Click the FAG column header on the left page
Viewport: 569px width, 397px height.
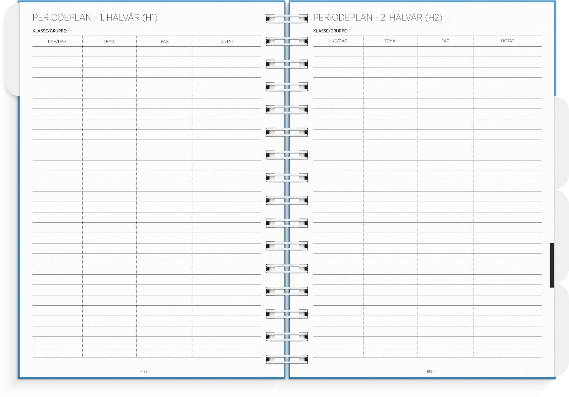(165, 41)
